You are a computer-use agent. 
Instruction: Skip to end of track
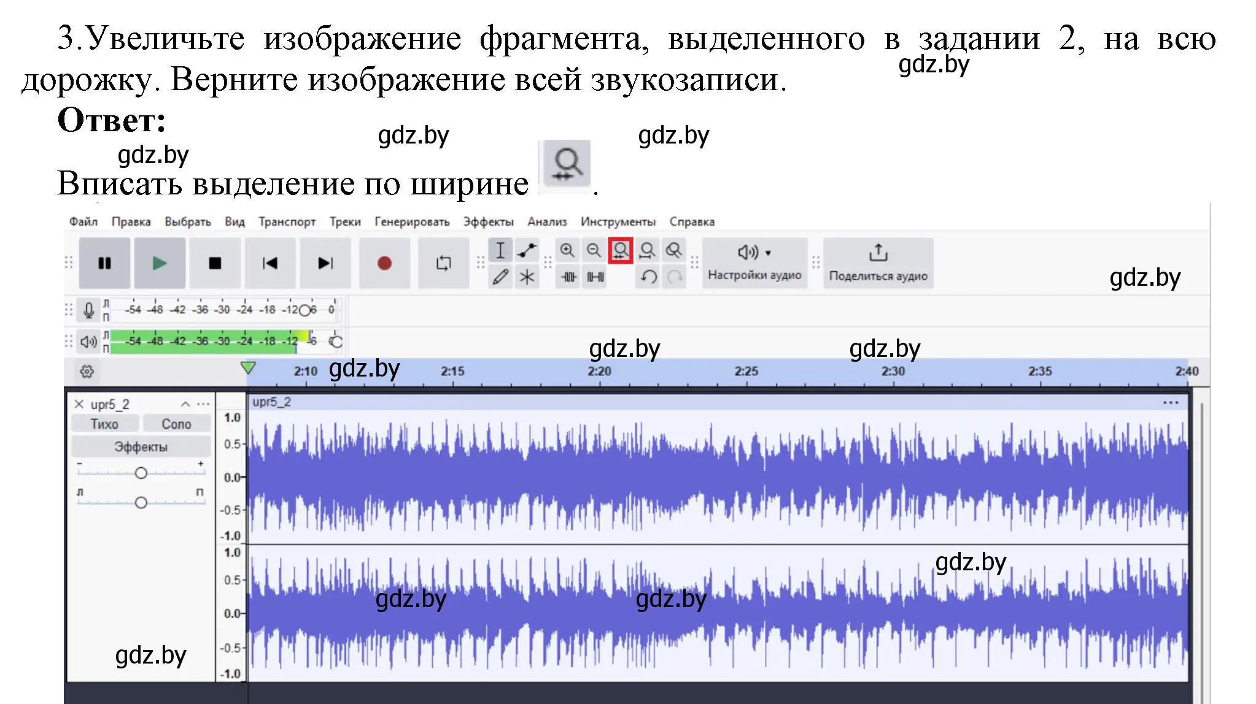click(325, 263)
